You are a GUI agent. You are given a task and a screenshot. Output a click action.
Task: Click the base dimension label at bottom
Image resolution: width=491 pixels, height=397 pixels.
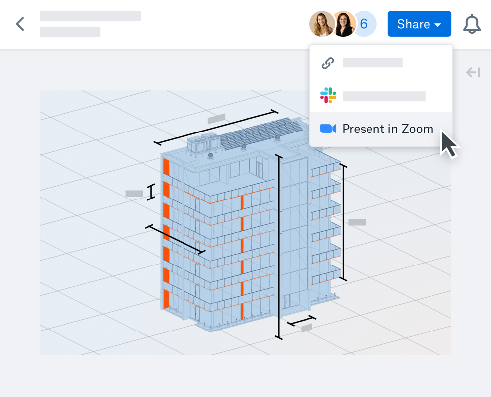[307, 328]
